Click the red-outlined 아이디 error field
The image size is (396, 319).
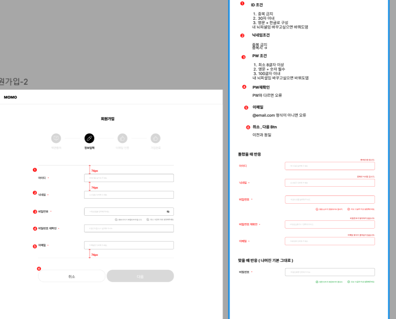330,166
